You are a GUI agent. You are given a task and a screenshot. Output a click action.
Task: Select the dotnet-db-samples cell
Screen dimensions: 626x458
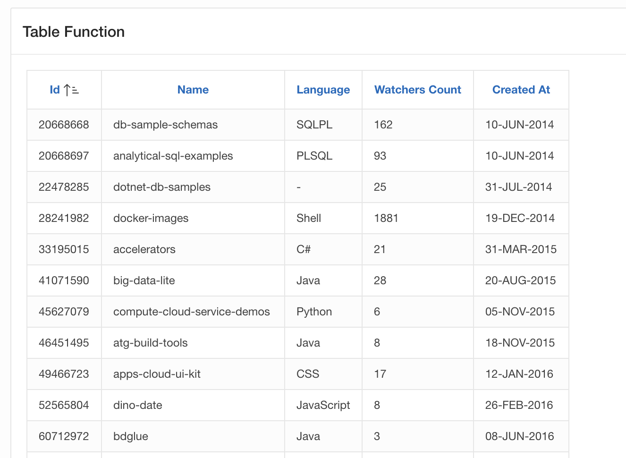(x=161, y=187)
